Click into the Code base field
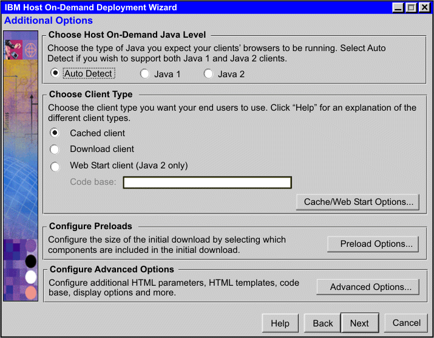434x338 pixels. (208, 182)
